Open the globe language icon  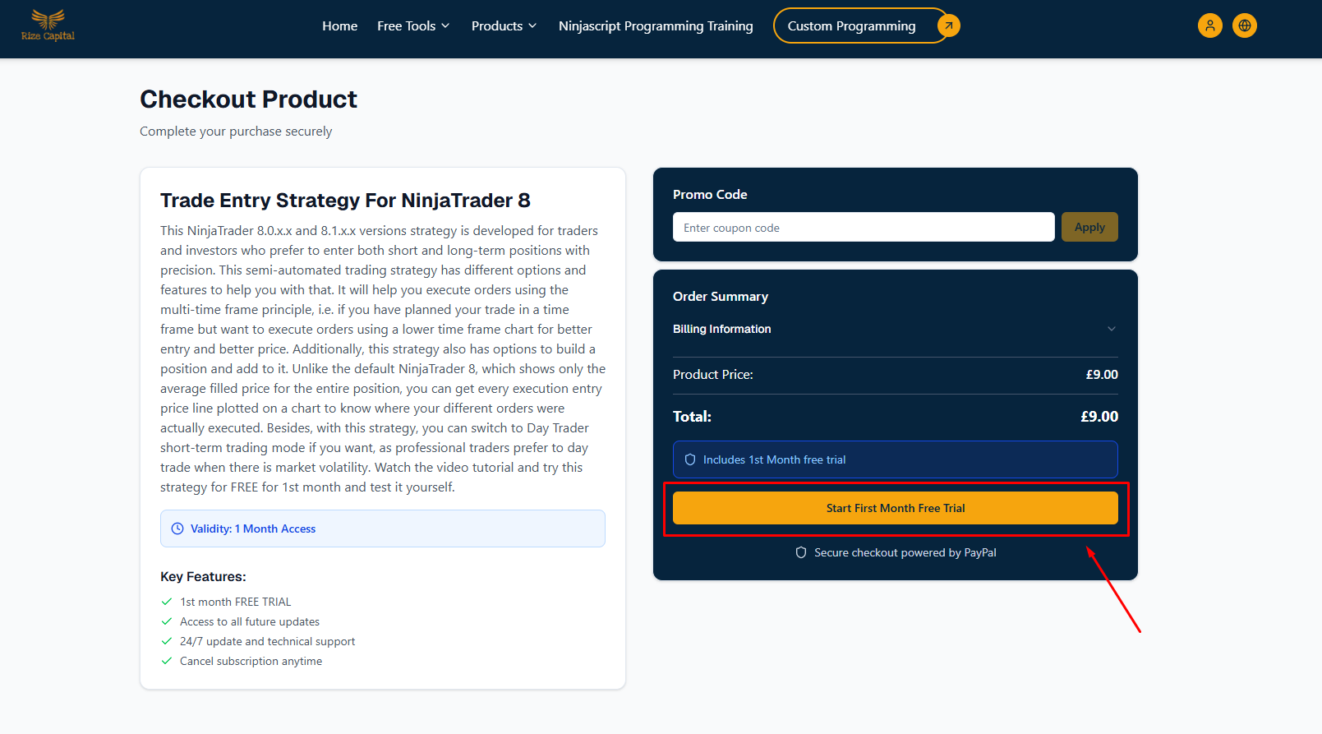(1245, 25)
